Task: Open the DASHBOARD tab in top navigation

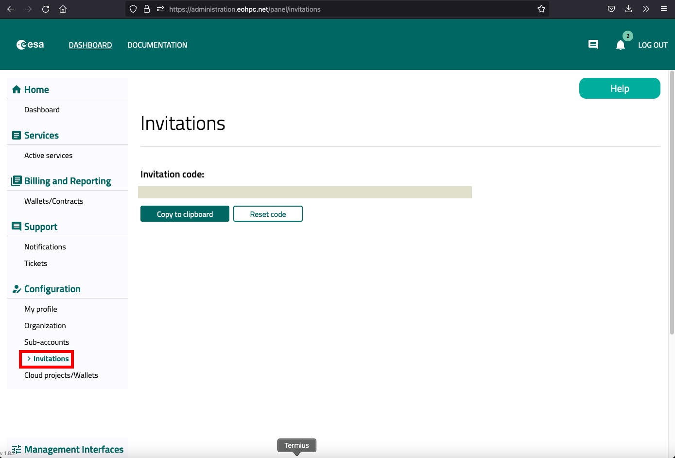Action: point(90,45)
